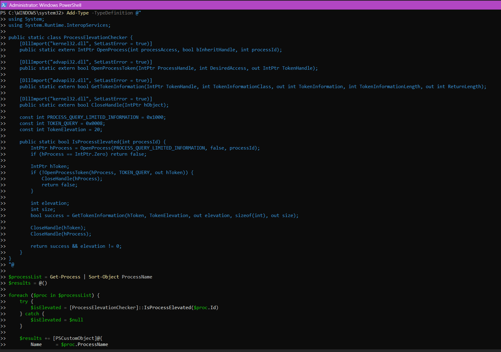Click the Sort-Object cmdlet text

point(104,277)
